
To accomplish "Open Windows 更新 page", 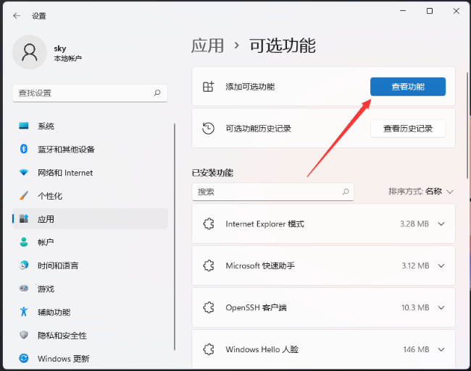I will 90,359.
